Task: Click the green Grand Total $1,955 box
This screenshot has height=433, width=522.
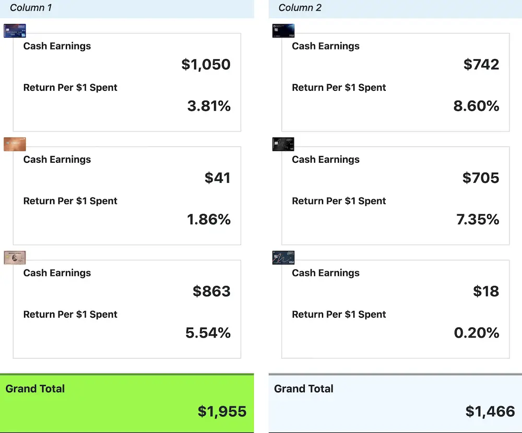Action: coord(127,403)
